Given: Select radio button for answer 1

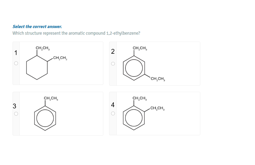Looking at the screenshot, I should click(16, 63).
